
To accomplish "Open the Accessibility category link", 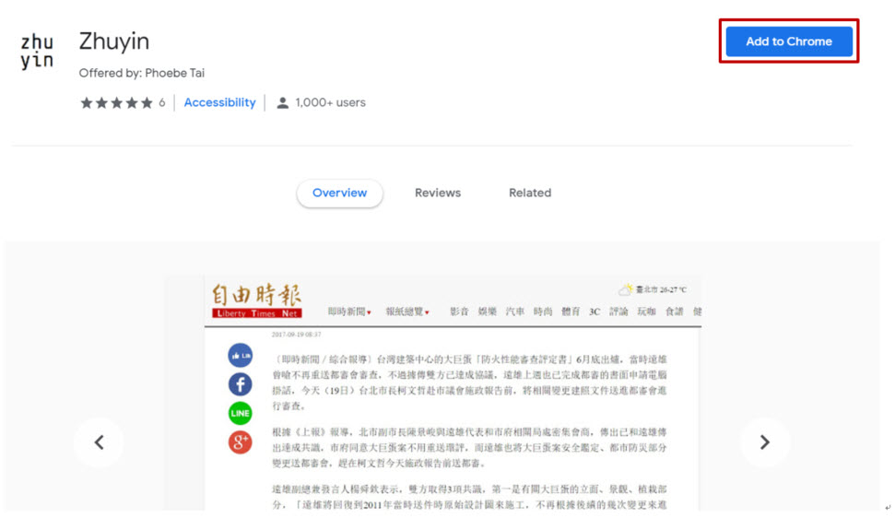I will [x=219, y=102].
